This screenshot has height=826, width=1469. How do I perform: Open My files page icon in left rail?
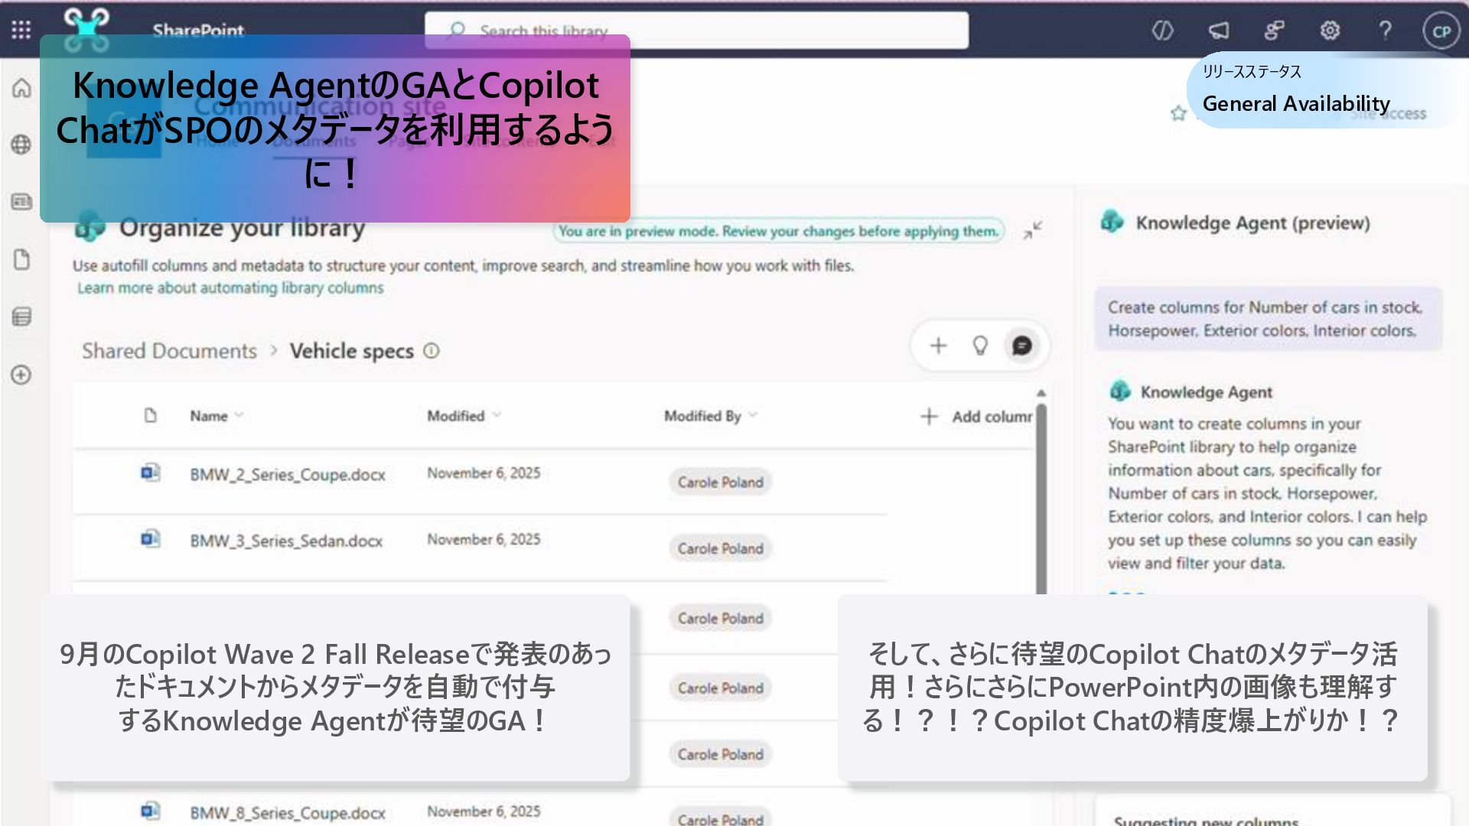tap(21, 260)
